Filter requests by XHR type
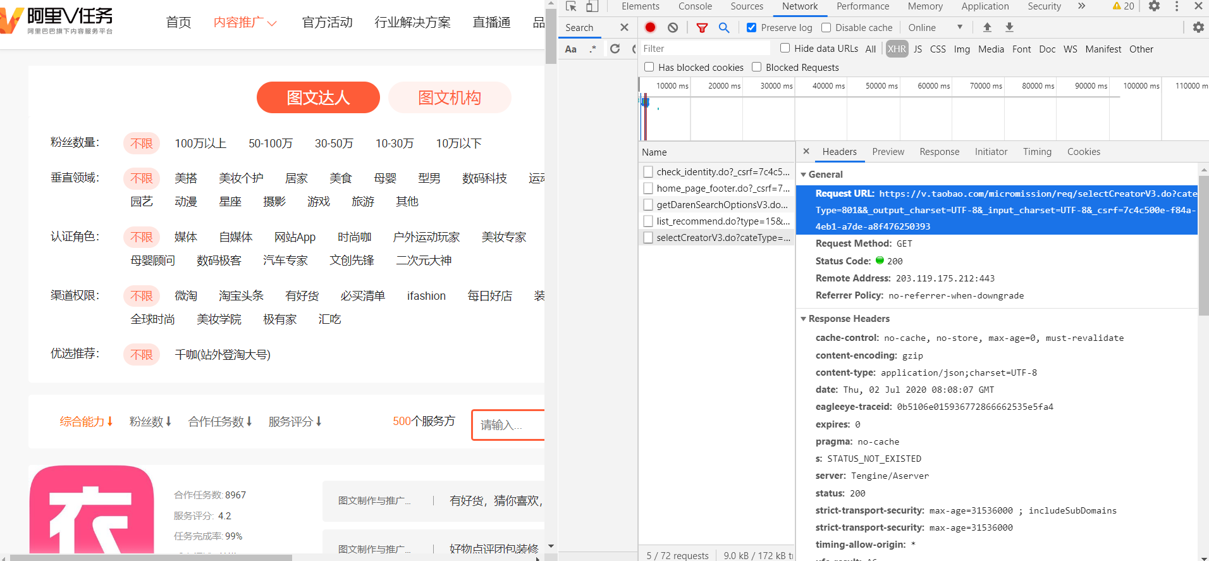1209x561 pixels. click(x=897, y=49)
